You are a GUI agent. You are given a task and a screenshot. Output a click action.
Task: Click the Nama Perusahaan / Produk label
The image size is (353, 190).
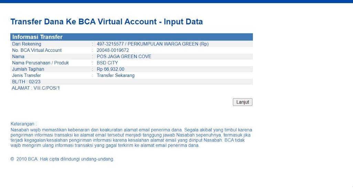pos(41,63)
